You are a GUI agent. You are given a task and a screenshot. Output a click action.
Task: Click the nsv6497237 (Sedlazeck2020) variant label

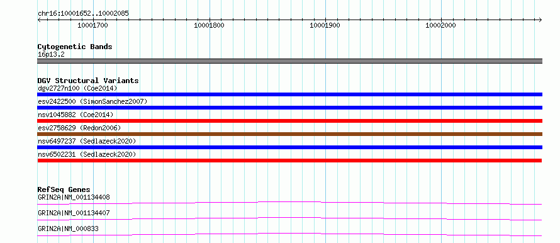(x=87, y=141)
